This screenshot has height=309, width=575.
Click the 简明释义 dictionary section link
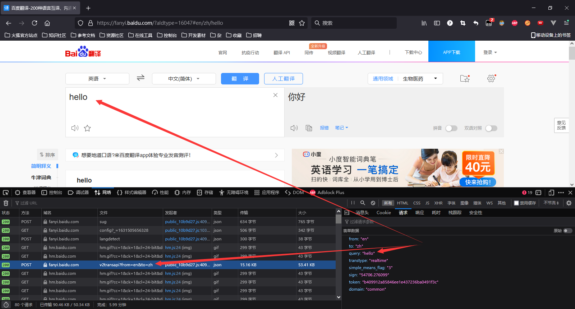[x=41, y=166]
